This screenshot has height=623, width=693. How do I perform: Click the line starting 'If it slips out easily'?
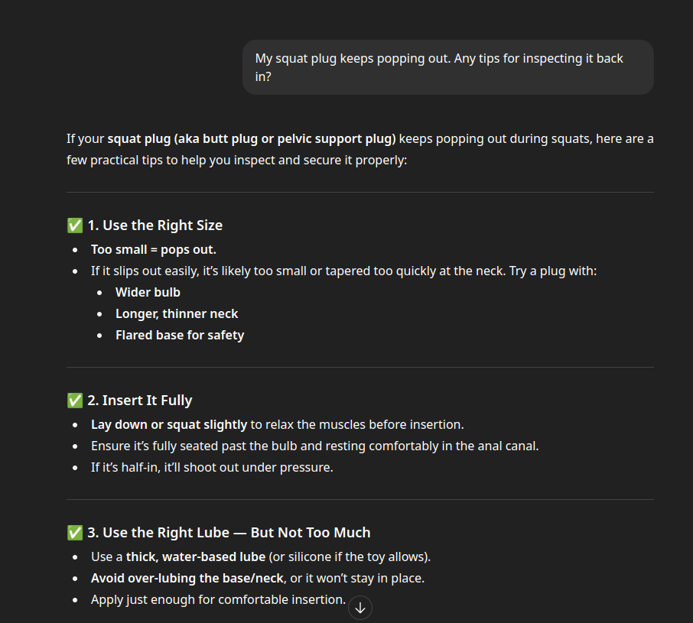pos(344,271)
